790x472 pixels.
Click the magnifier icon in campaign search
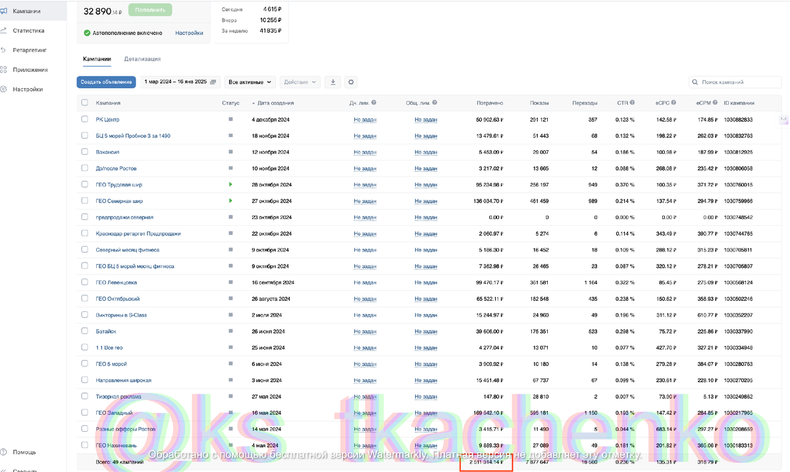[695, 82]
